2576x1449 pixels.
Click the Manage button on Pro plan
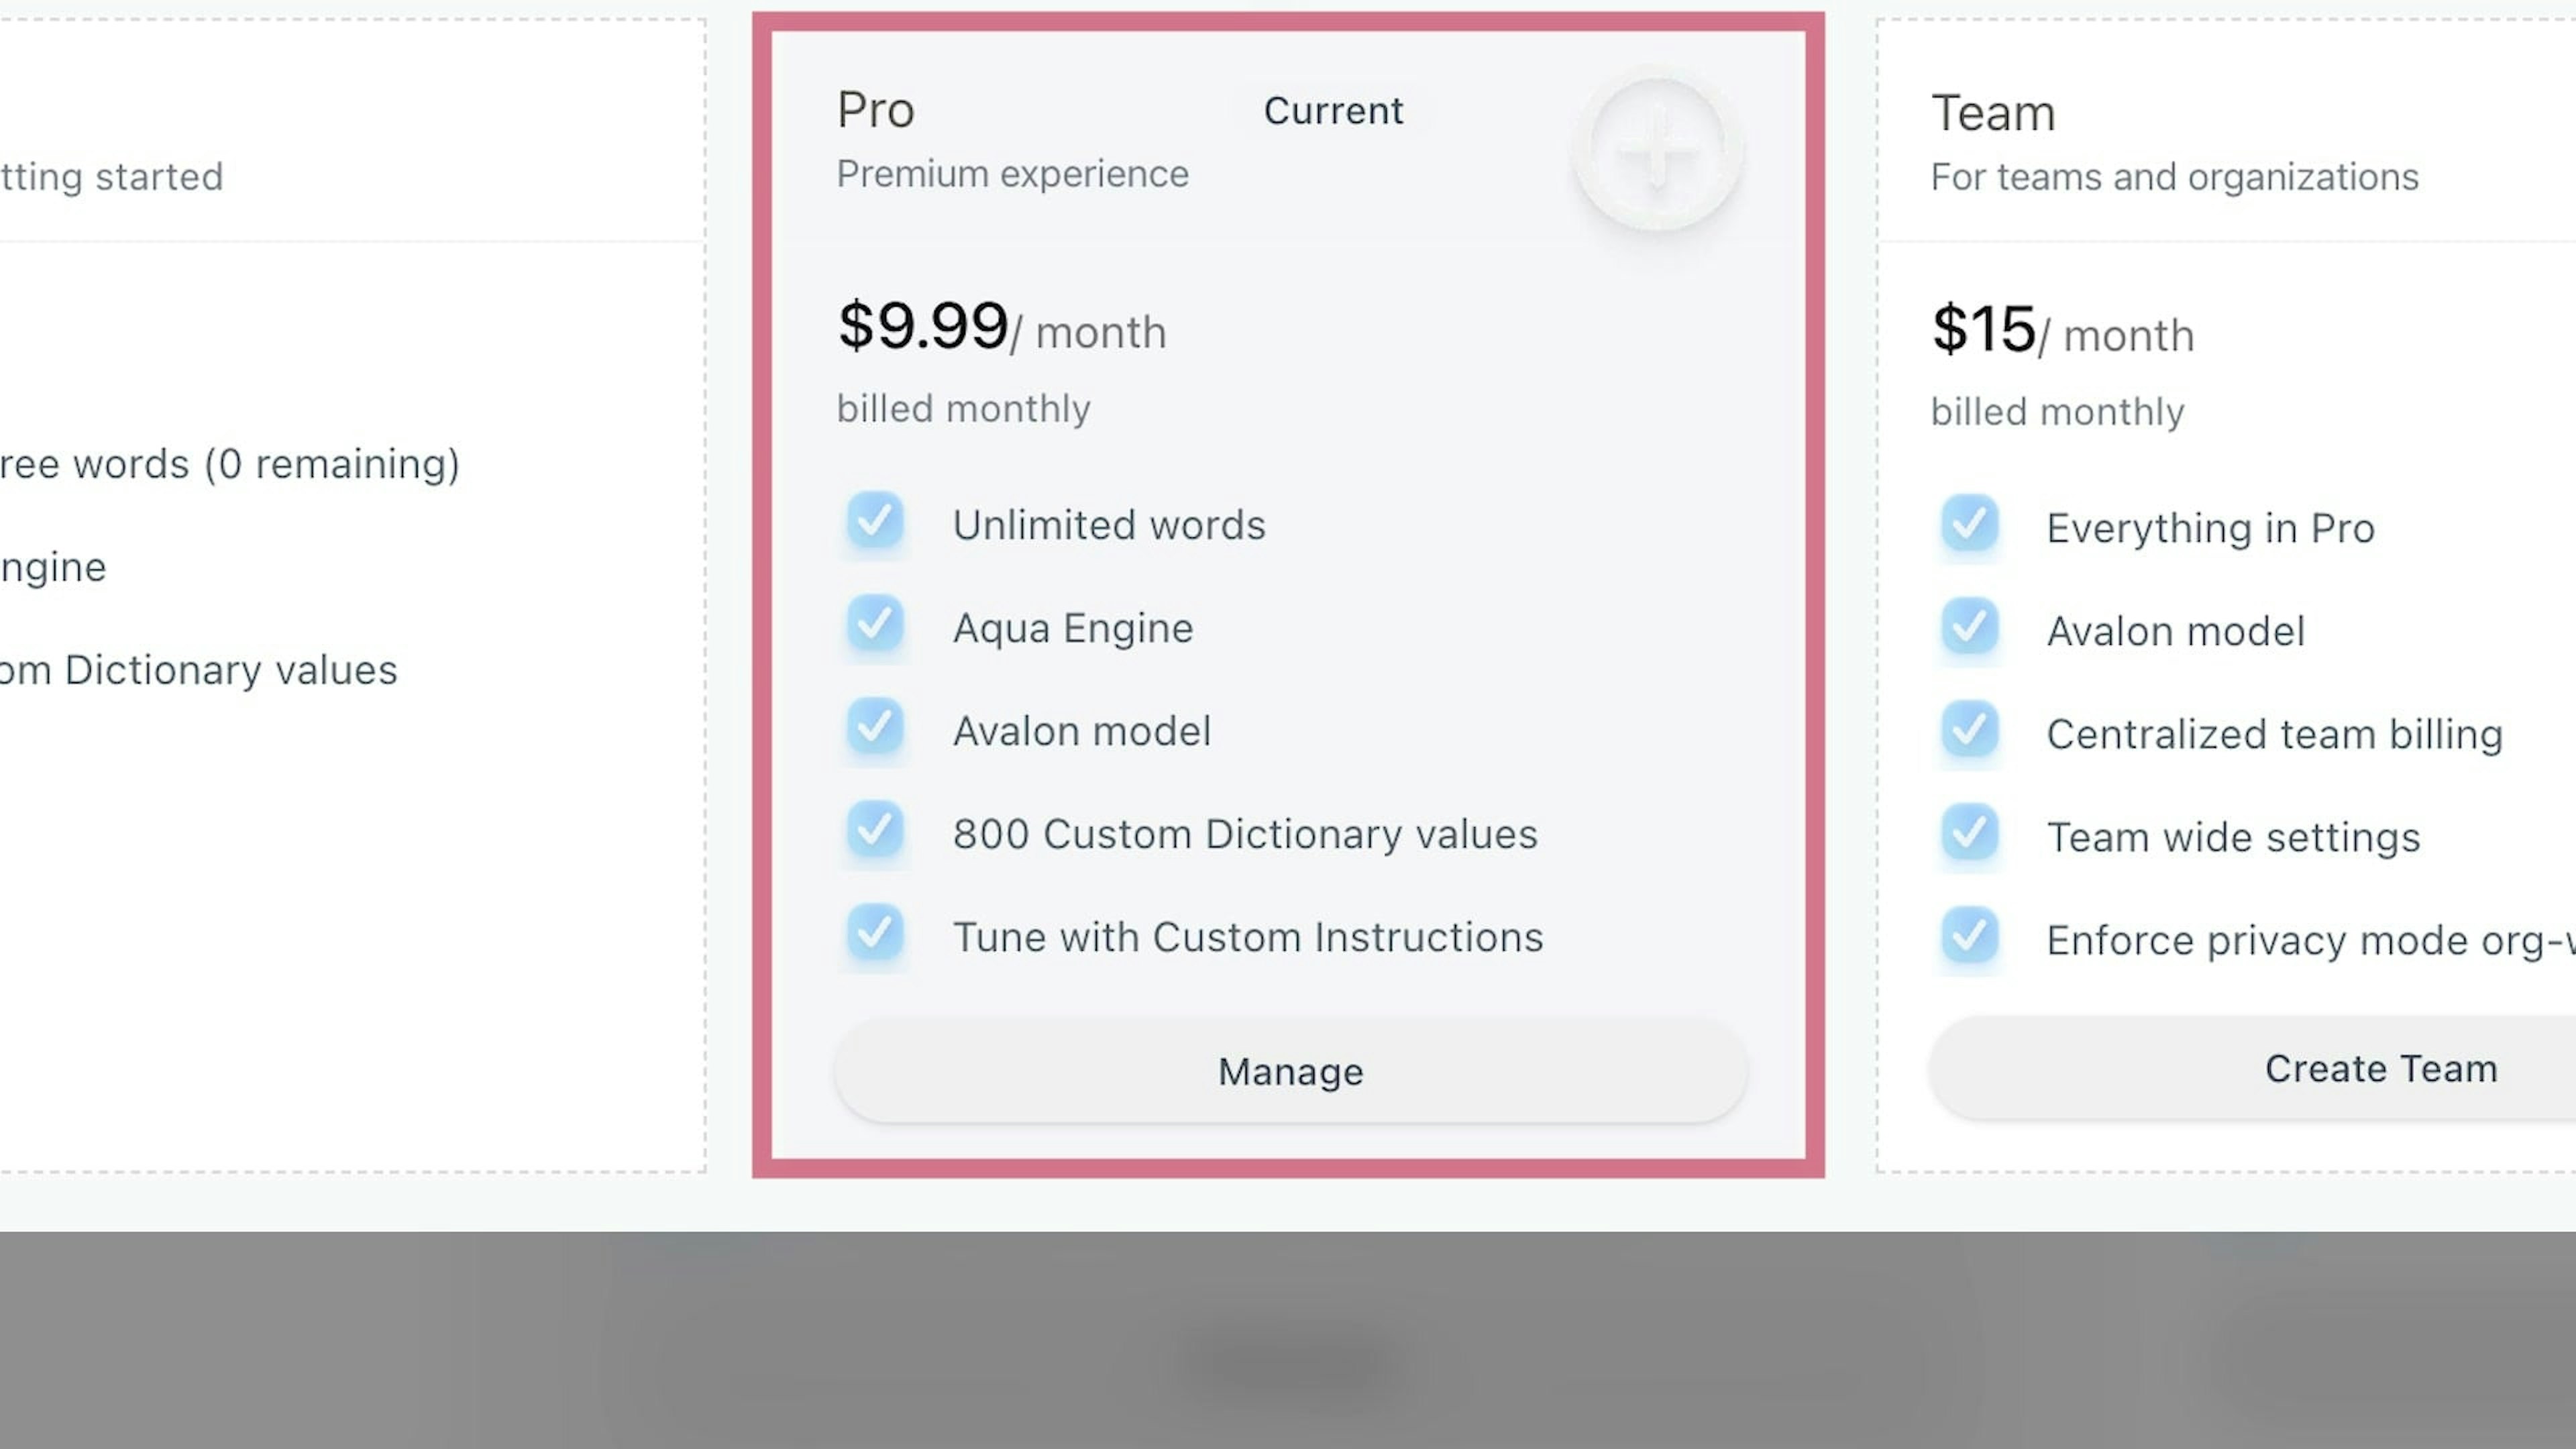coord(1290,1071)
